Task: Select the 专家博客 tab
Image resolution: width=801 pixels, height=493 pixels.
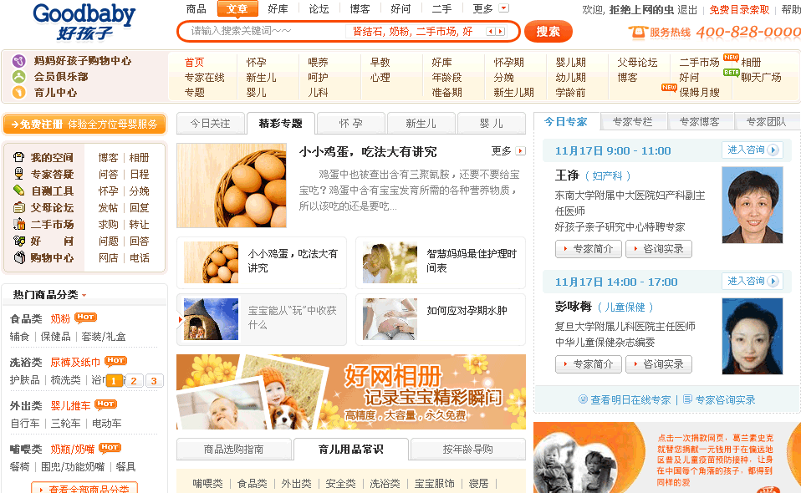Action: [x=699, y=121]
